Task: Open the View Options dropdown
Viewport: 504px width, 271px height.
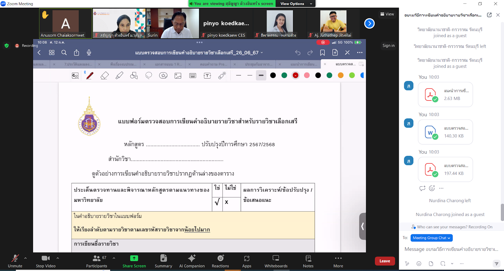Action: (295, 4)
